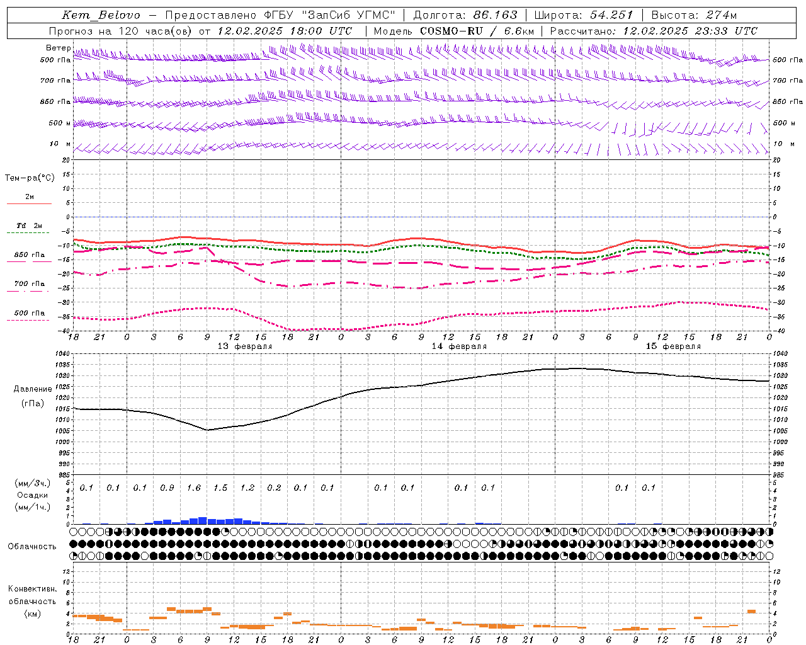Select the (мм/3ч.) precipitation unit label

pyautogui.click(x=33, y=483)
